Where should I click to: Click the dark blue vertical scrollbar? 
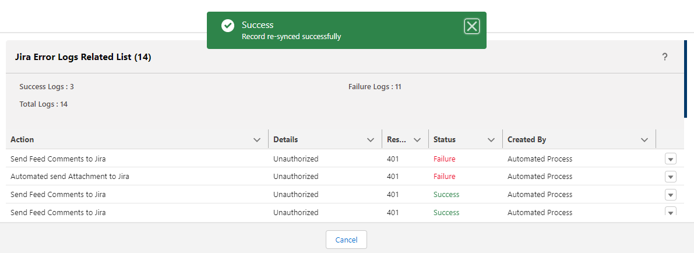pos(685,79)
